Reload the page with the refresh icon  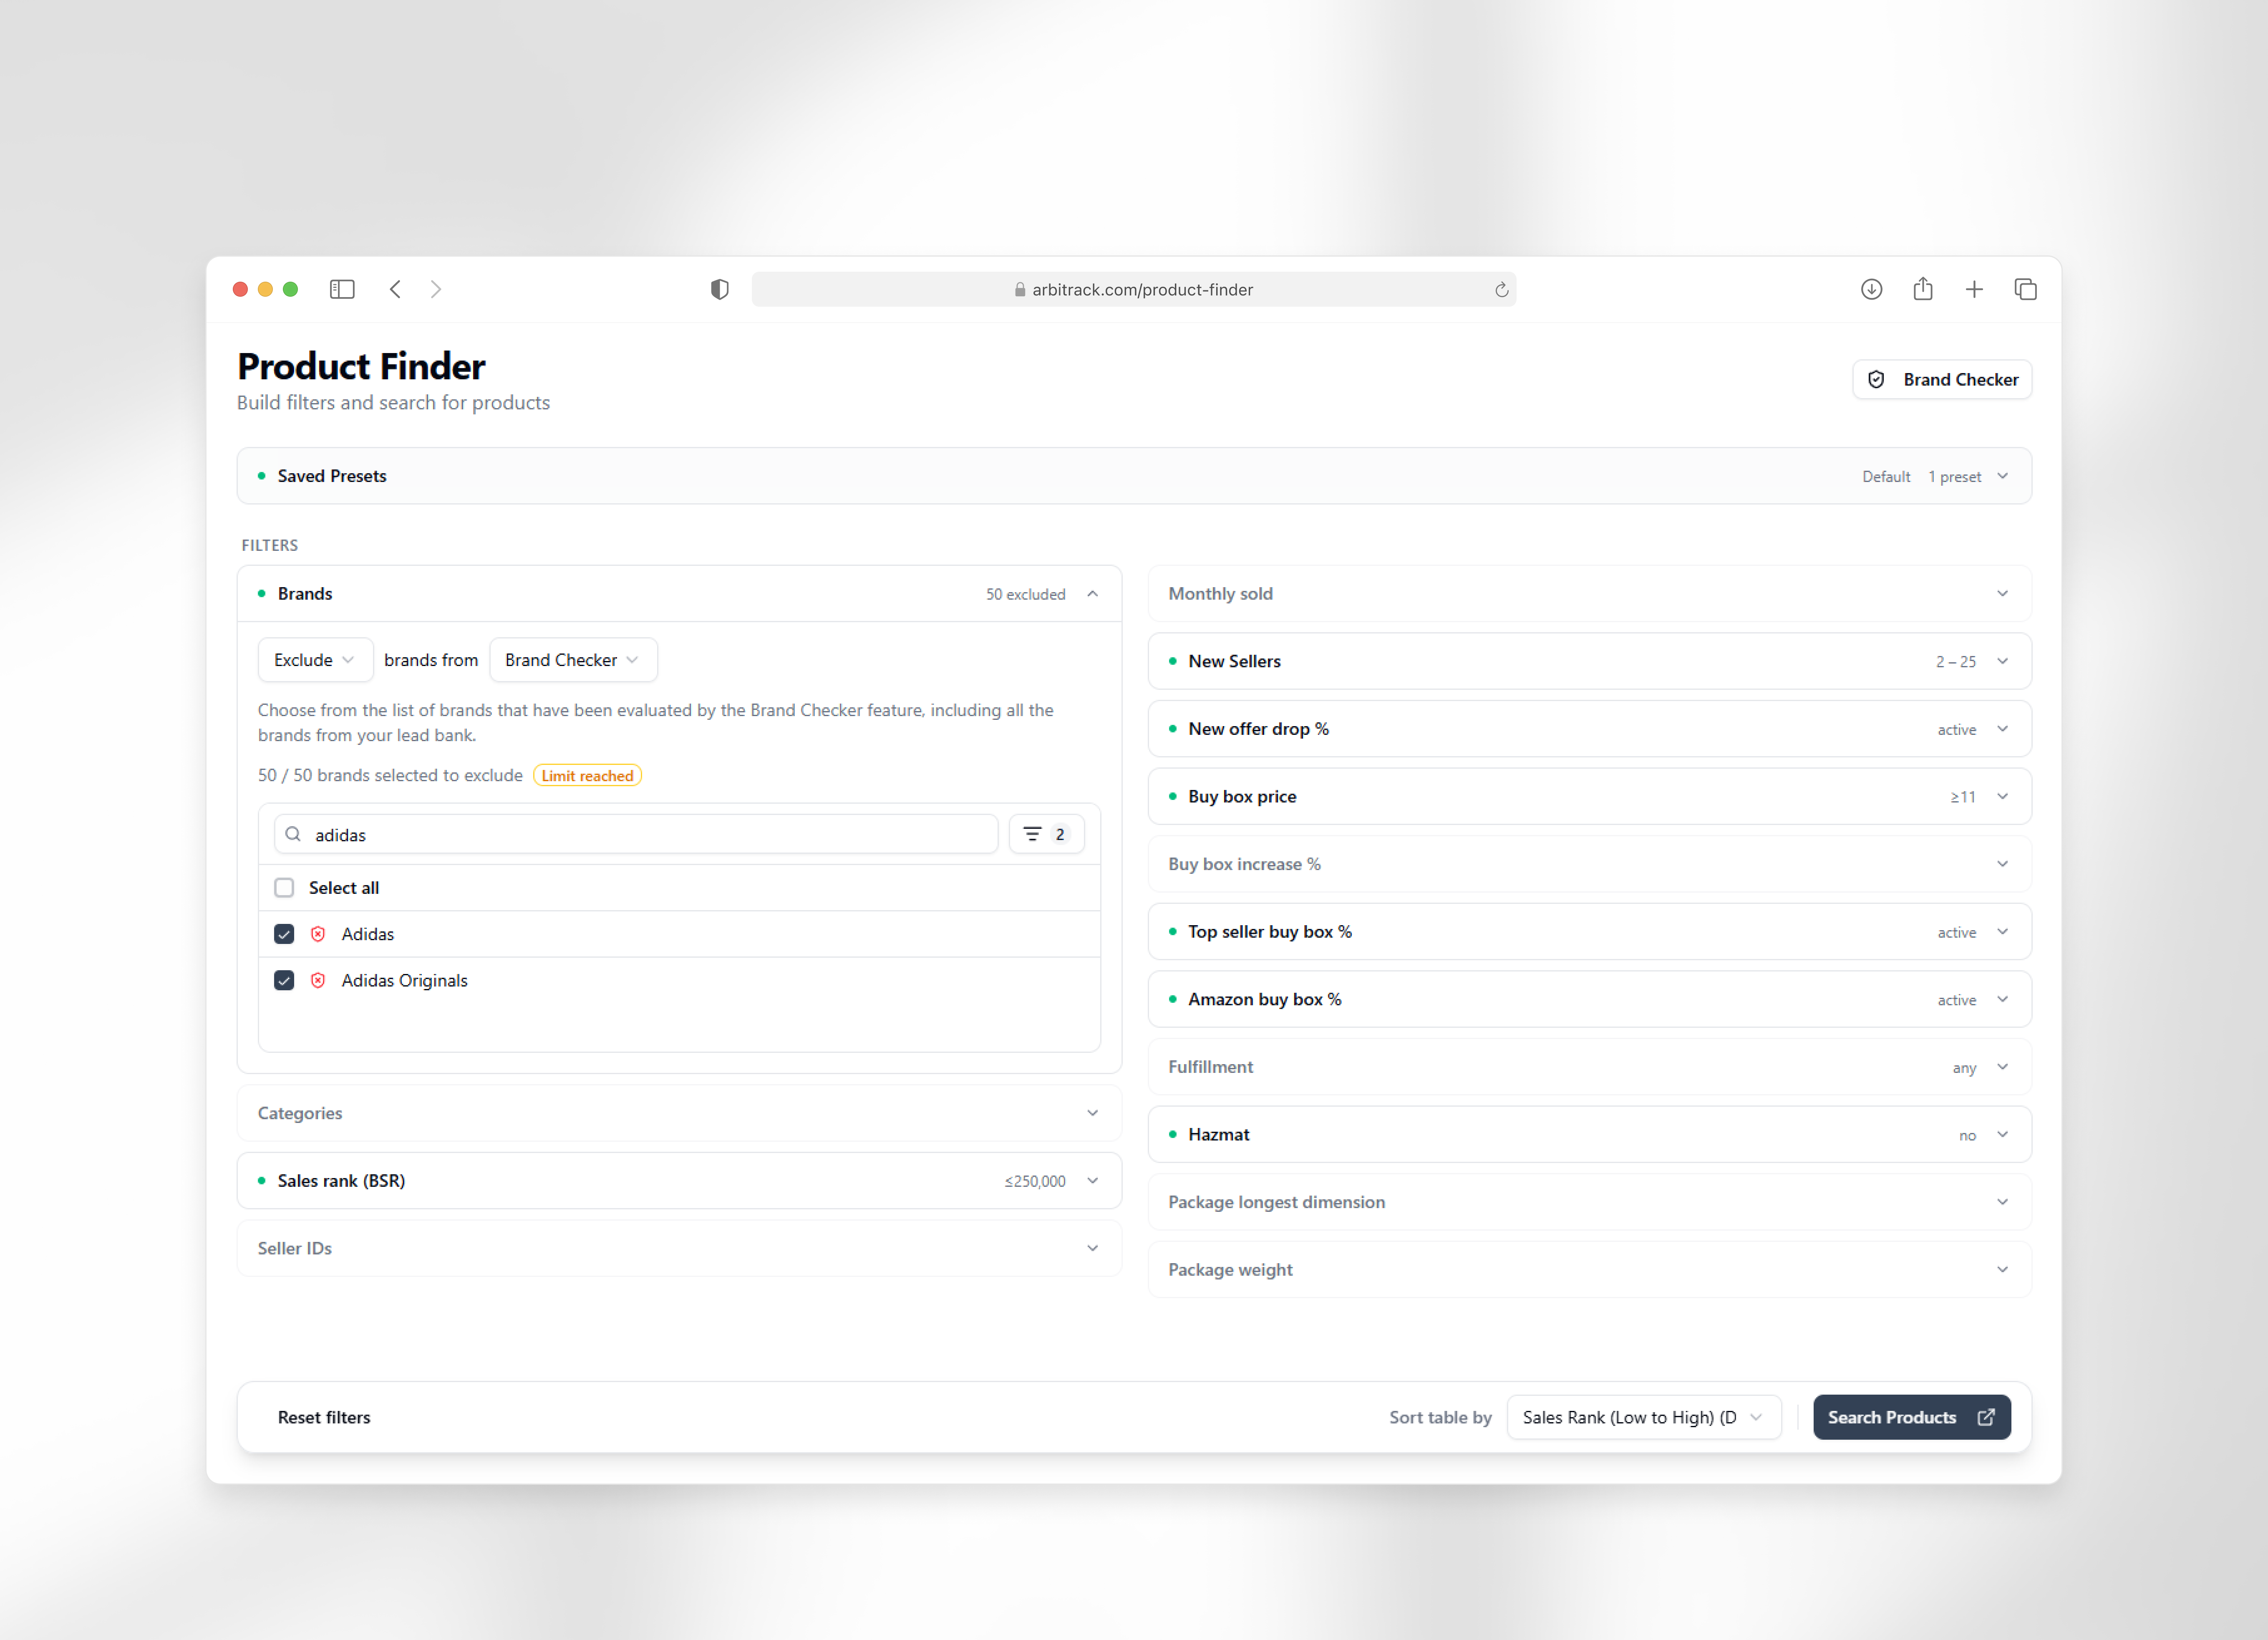(x=1501, y=290)
